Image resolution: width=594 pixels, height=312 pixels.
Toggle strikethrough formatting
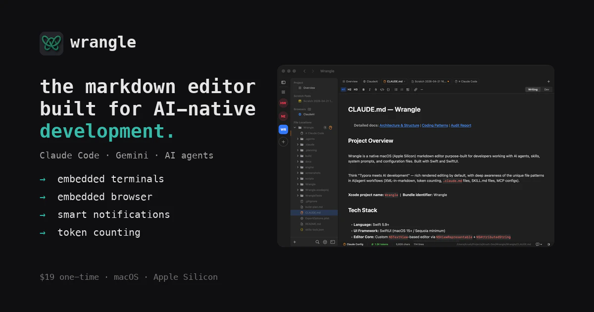pos(376,90)
